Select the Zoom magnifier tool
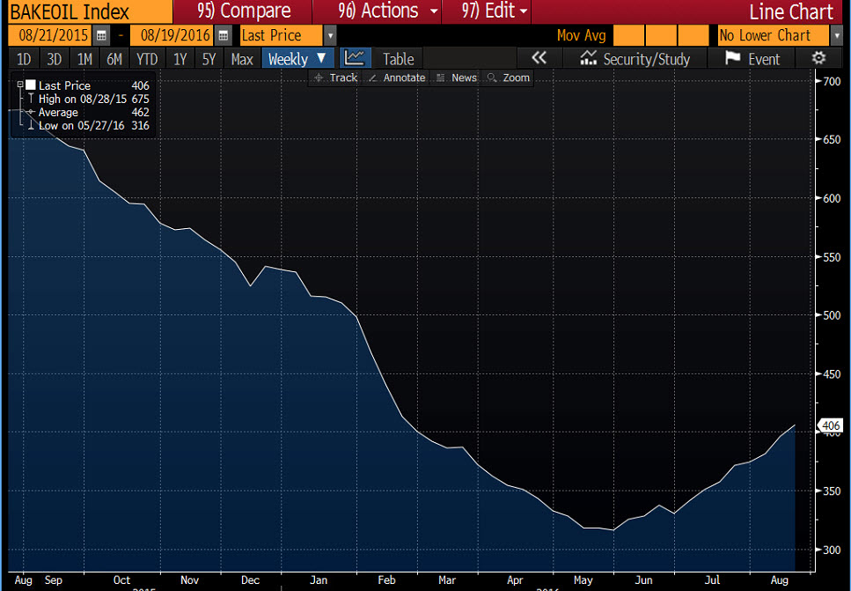The image size is (851, 591). [x=508, y=78]
